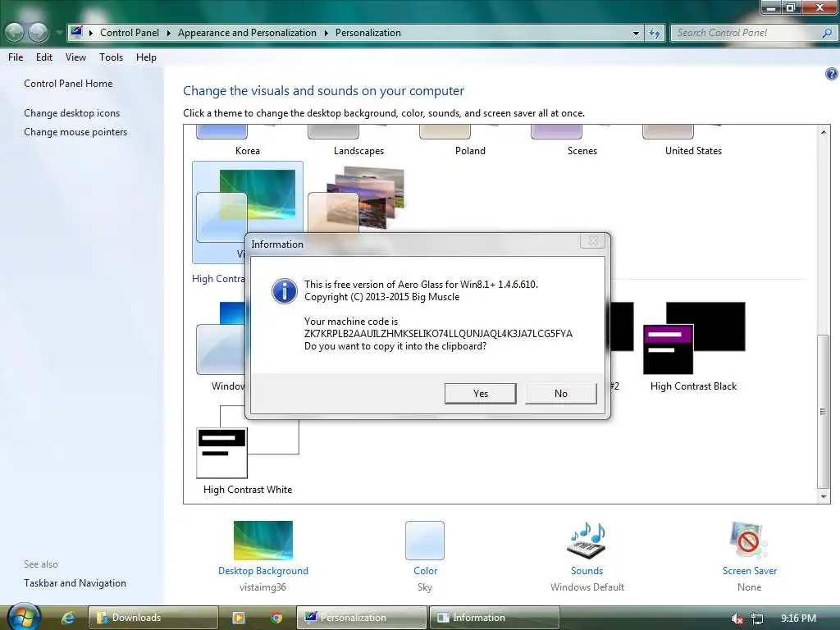Open the recent pages dropdown arrow
The height and width of the screenshot is (630, 840).
(x=59, y=33)
